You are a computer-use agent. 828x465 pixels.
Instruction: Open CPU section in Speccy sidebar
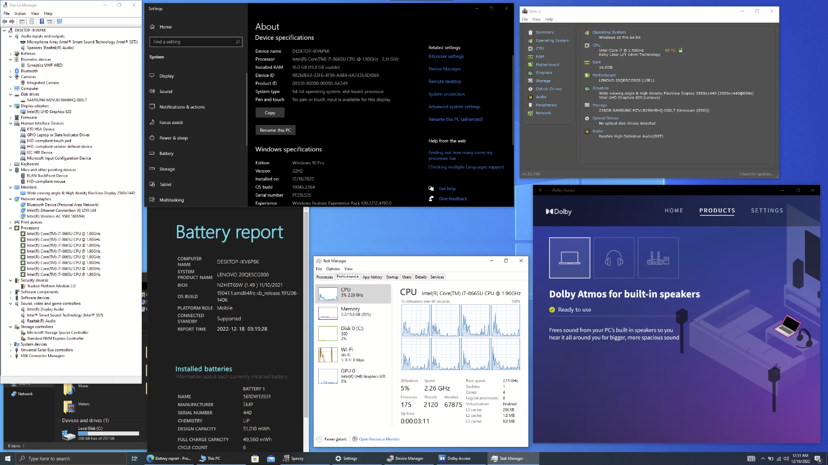pos(540,49)
